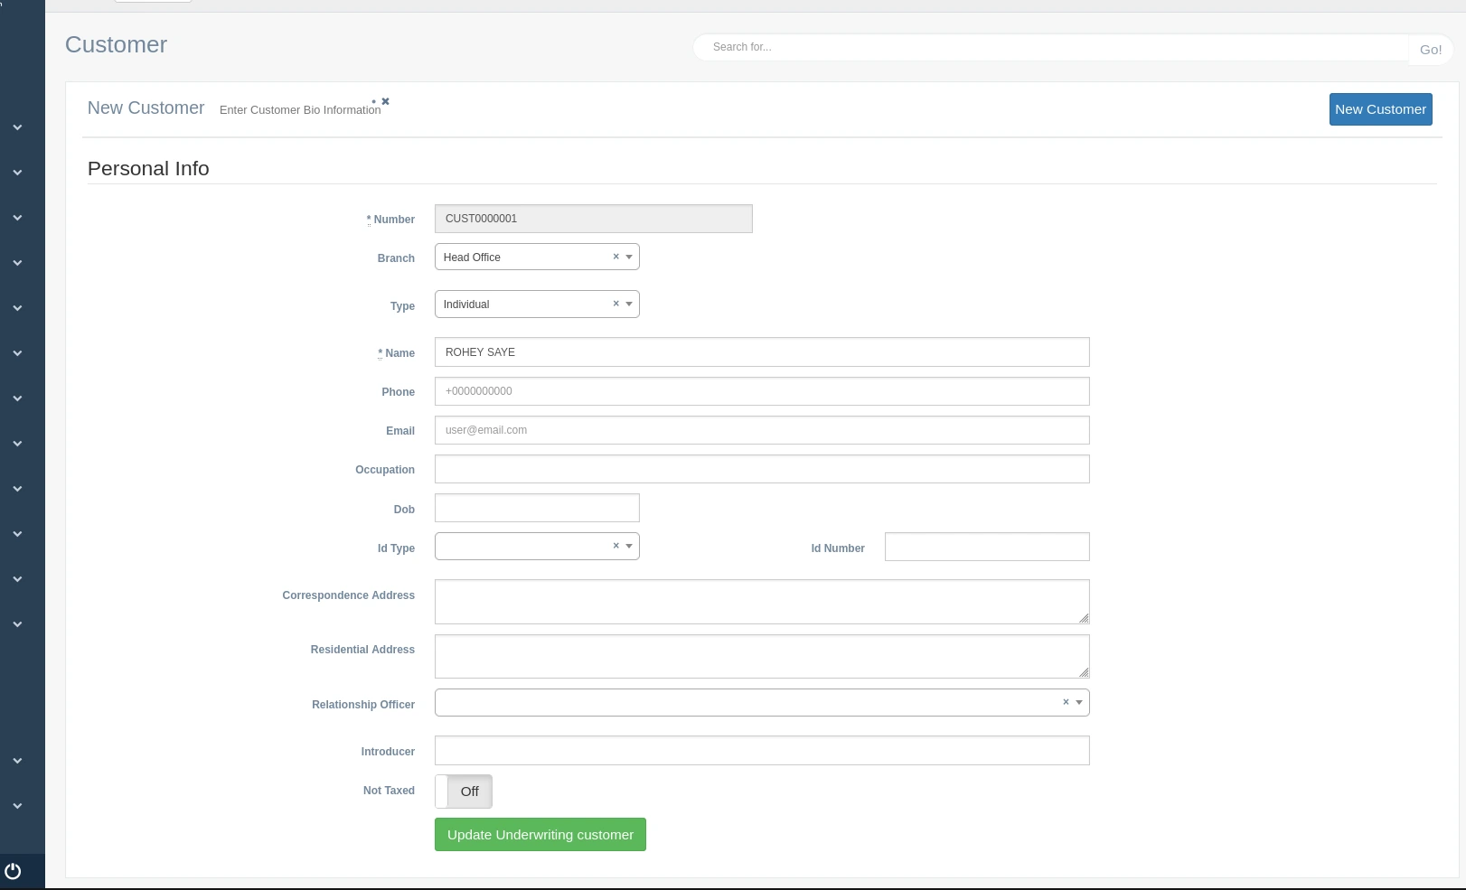1466x890 pixels.
Task: Click the Correspondence Address text area
Action: (762, 602)
